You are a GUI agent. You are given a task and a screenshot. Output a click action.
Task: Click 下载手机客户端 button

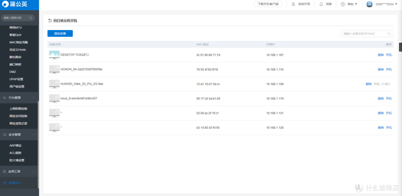point(268,4)
